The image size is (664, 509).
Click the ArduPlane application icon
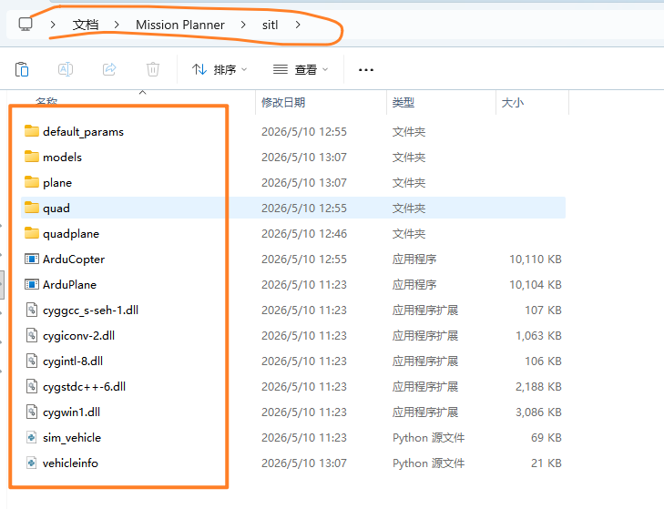click(x=32, y=284)
